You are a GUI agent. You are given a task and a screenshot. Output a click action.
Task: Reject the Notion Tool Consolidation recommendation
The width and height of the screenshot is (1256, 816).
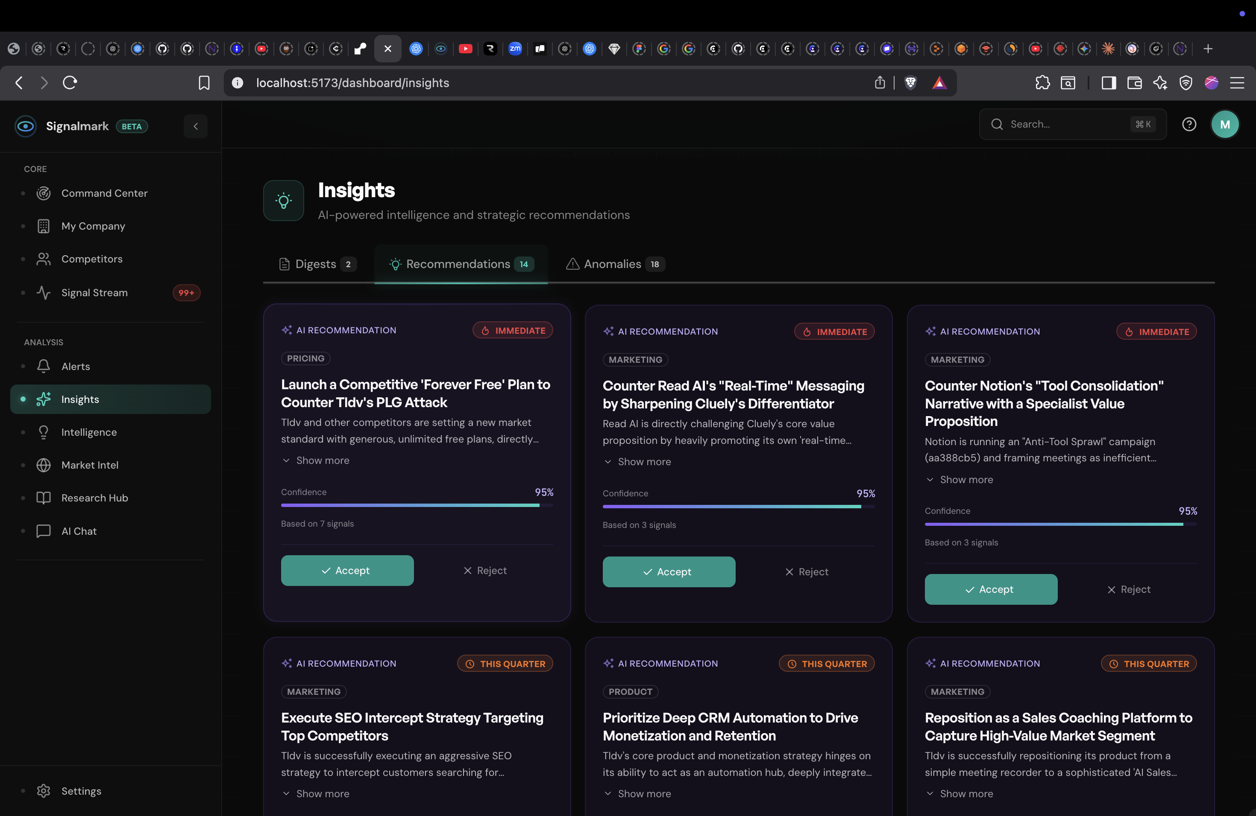click(1128, 589)
